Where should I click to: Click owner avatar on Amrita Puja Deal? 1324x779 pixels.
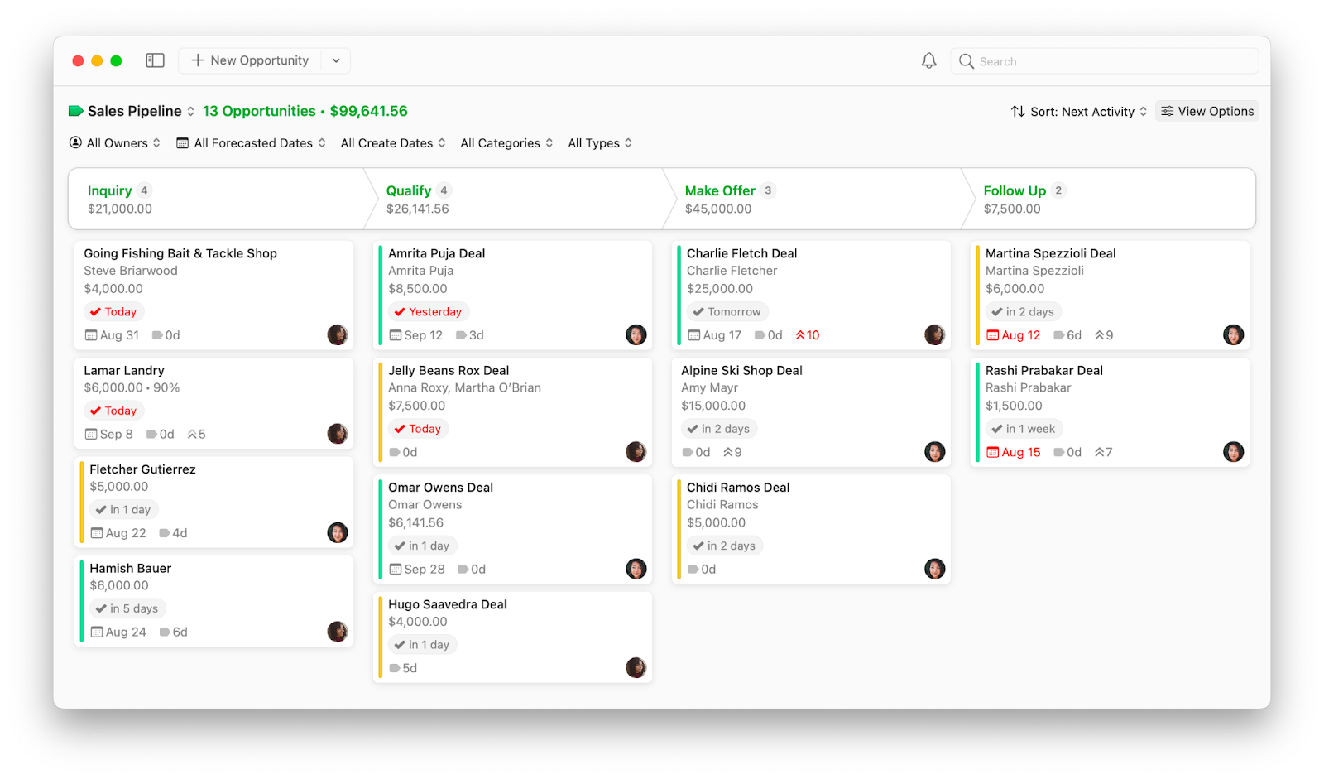pyautogui.click(x=636, y=334)
